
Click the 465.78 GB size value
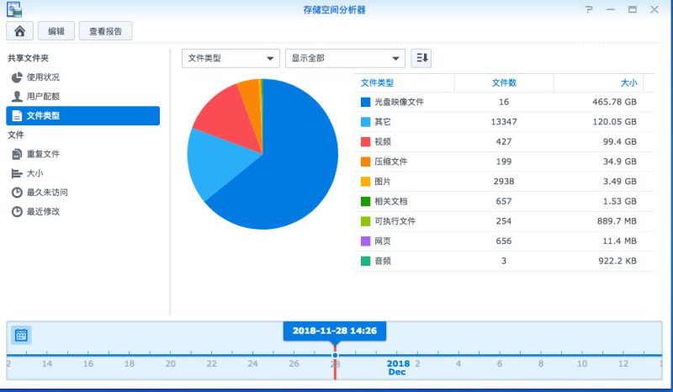pyautogui.click(x=614, y=102)
